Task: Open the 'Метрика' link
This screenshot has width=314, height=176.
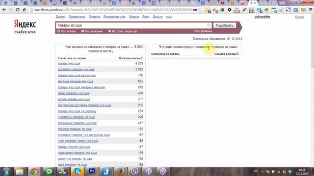Action: 94,17
